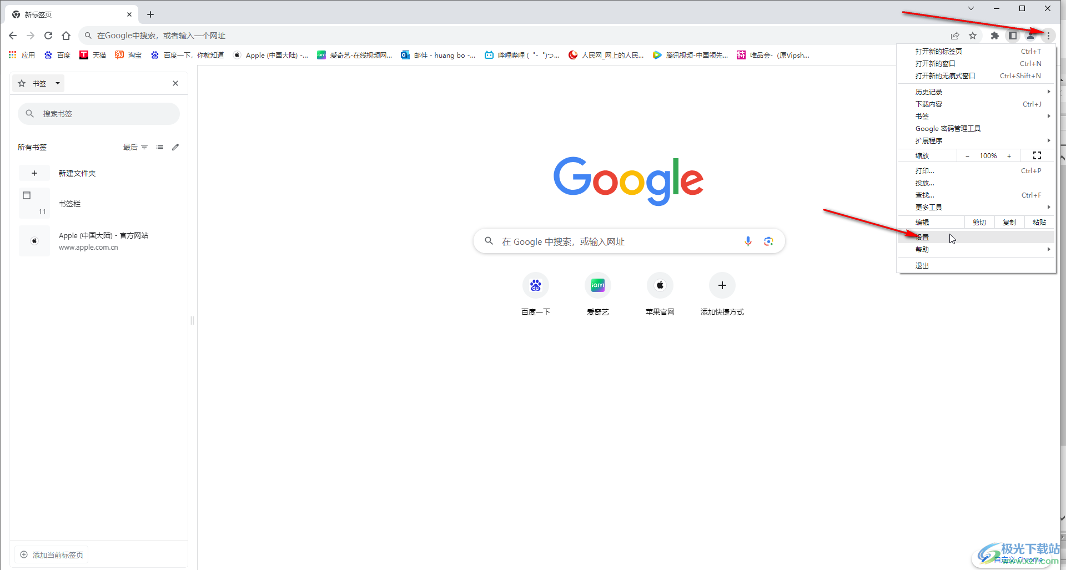Expand the 历史记录 submenu
This screenshot has width=1066, height=570.
coord(977,92)
